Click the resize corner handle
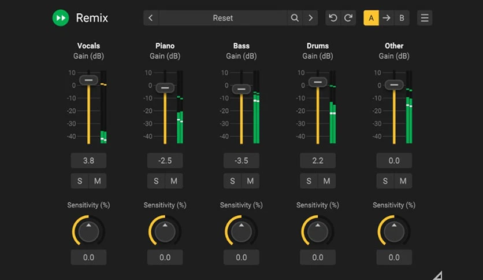Image resolution: width=483 pixels, height=280 pixels. 437,275
